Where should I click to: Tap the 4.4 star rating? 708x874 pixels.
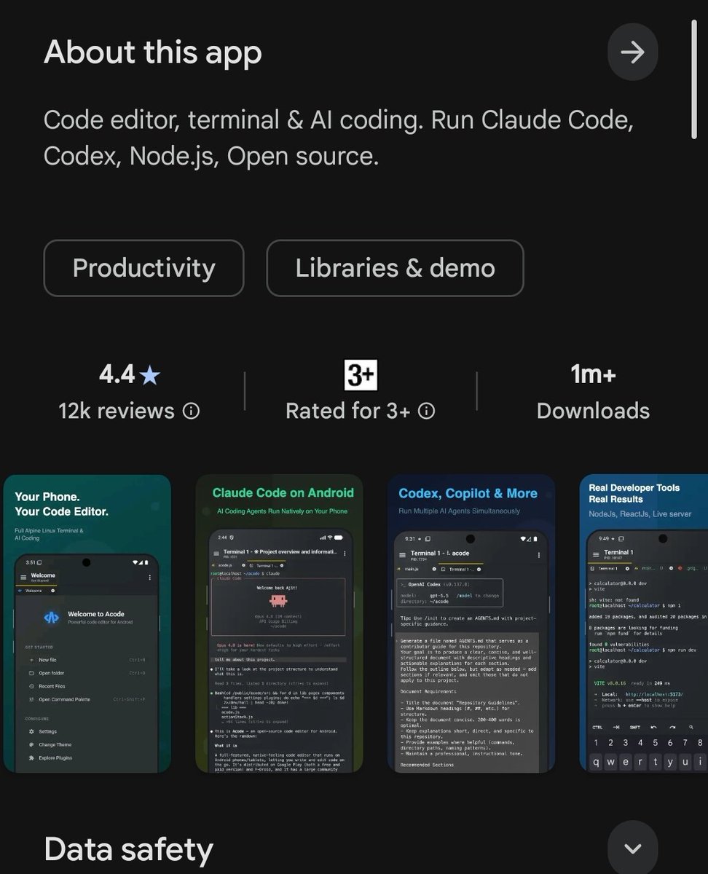(x=129, y=375)
